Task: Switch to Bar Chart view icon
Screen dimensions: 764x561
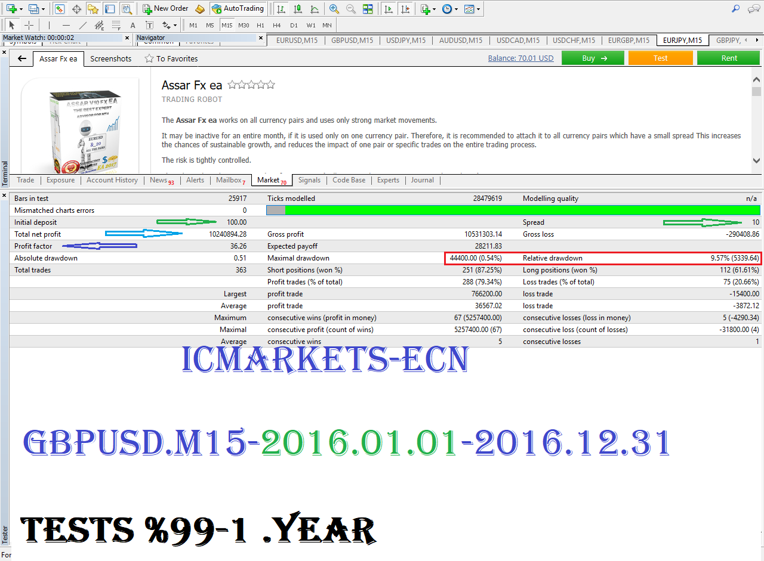Action: click(281, 9)
